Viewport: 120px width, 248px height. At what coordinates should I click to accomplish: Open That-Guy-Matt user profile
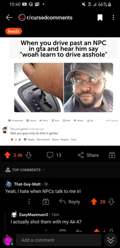click(x=27, y=184)
